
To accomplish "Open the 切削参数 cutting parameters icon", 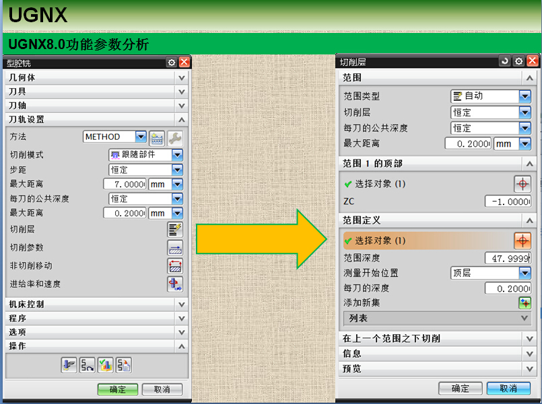I will [x=175, y=248].
